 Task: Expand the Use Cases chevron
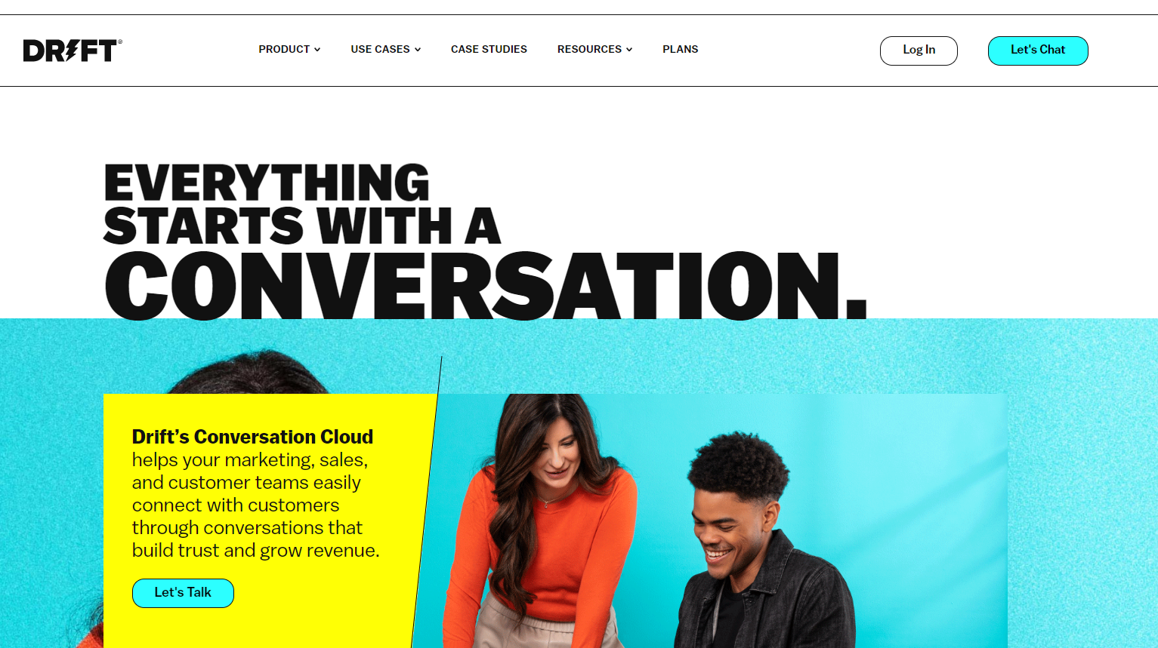[418, 50]
